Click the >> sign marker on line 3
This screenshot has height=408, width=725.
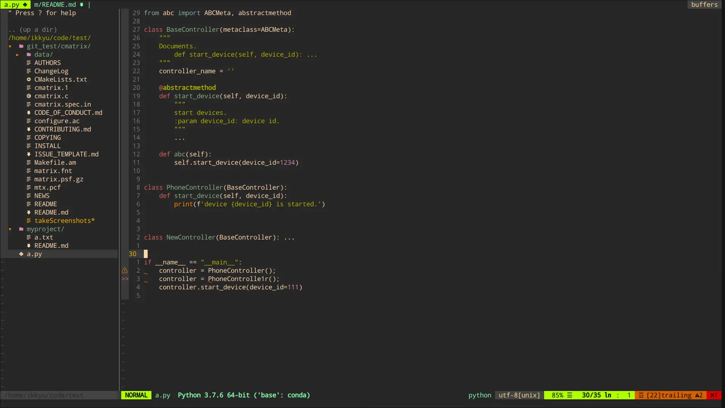[x=125, y=279]
